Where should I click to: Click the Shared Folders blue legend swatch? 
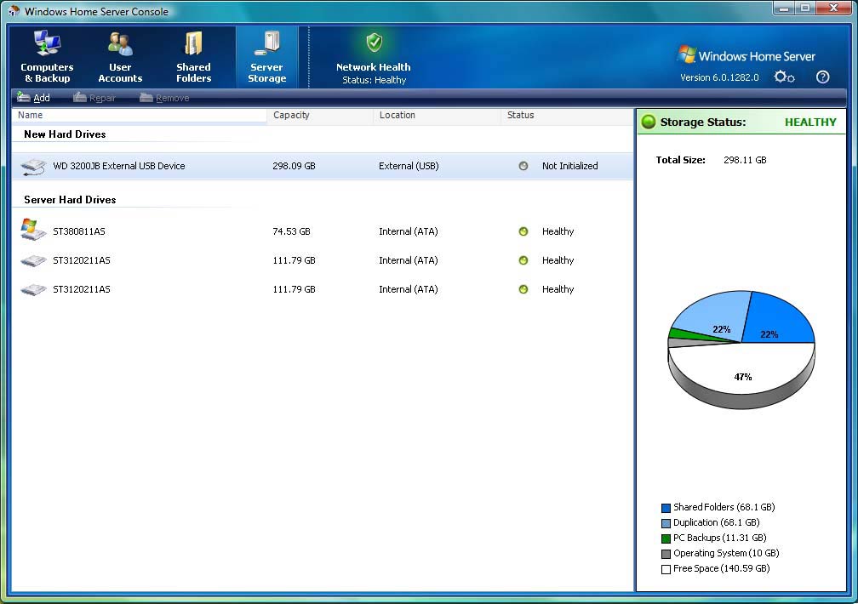(x=666, y=508)
